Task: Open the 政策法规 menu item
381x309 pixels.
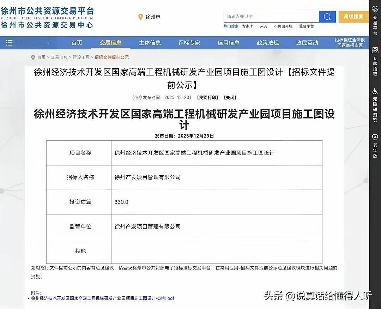Action: pos(267,43)
